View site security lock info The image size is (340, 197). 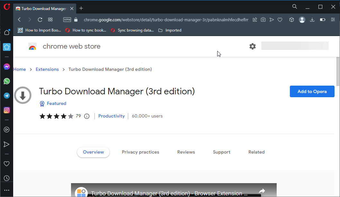pyautogui.click(x=76, y=20)
